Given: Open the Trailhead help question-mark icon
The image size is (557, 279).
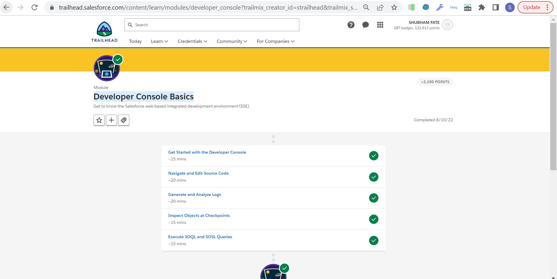Looking at the screenshot, I should [351, 25].
